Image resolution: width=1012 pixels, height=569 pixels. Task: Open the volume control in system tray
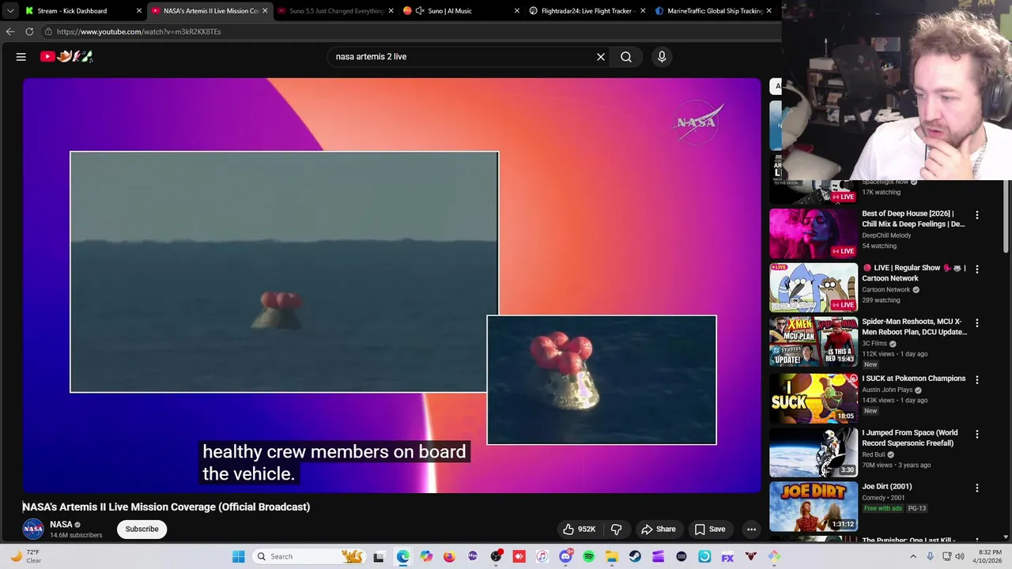pyautogui.click(x=960, y=556)
